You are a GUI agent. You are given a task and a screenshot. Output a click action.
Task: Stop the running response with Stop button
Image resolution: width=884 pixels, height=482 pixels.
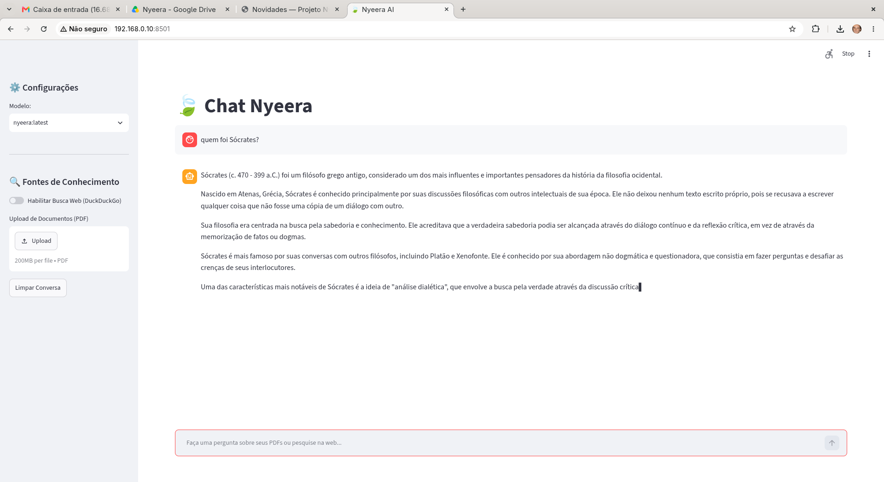(848, 54)
